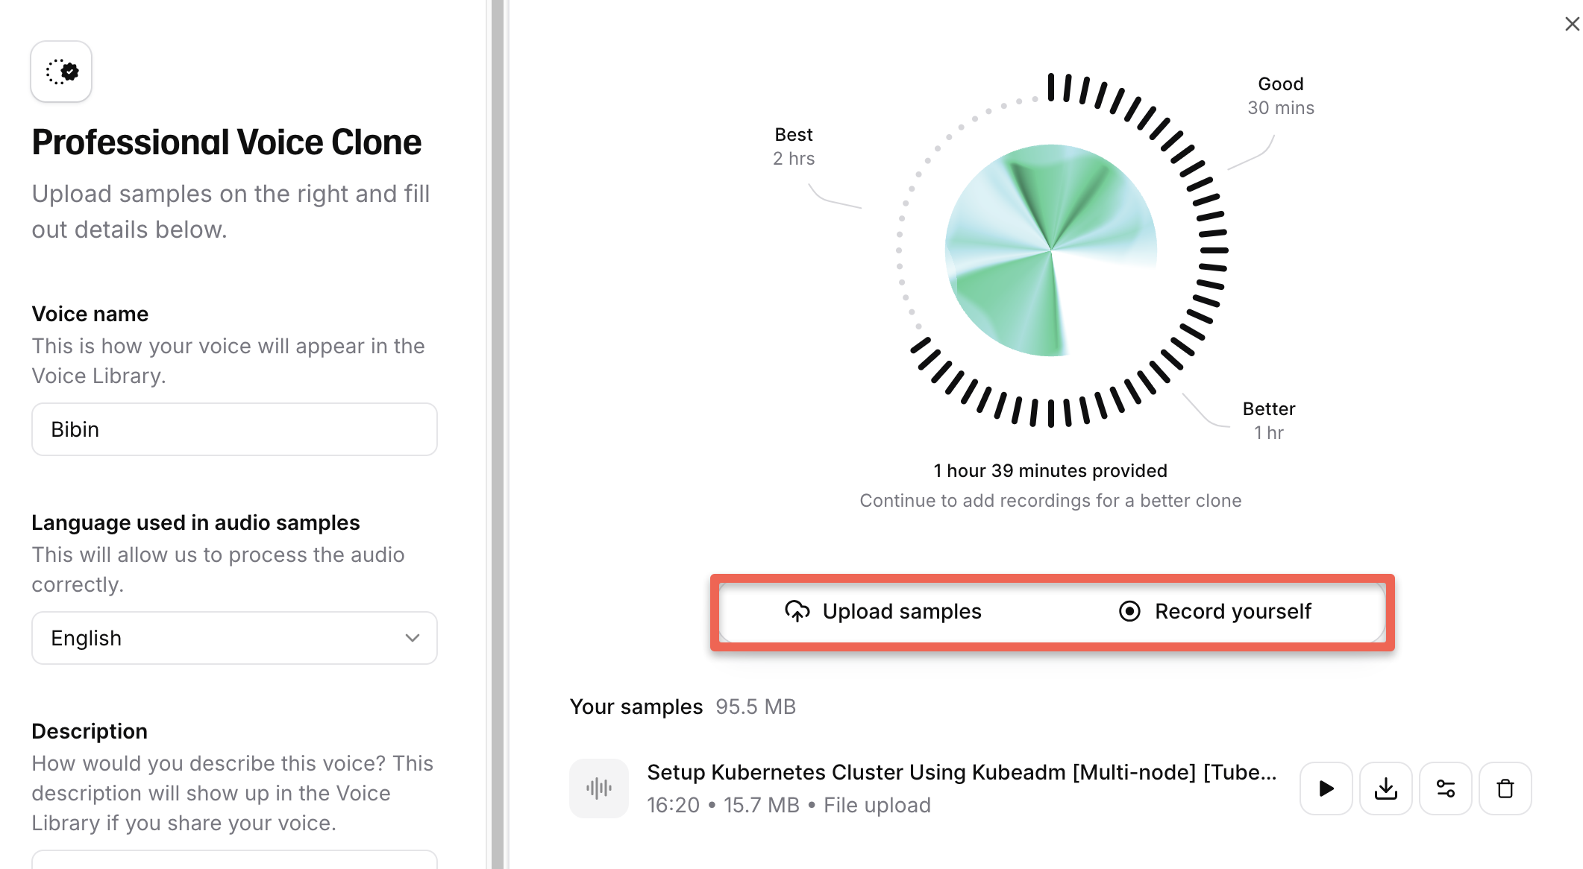Delete the Kubernetes sample with trash icon
The height and width of the screenshot is (869, 1583).
click(x=1505, y=789)
